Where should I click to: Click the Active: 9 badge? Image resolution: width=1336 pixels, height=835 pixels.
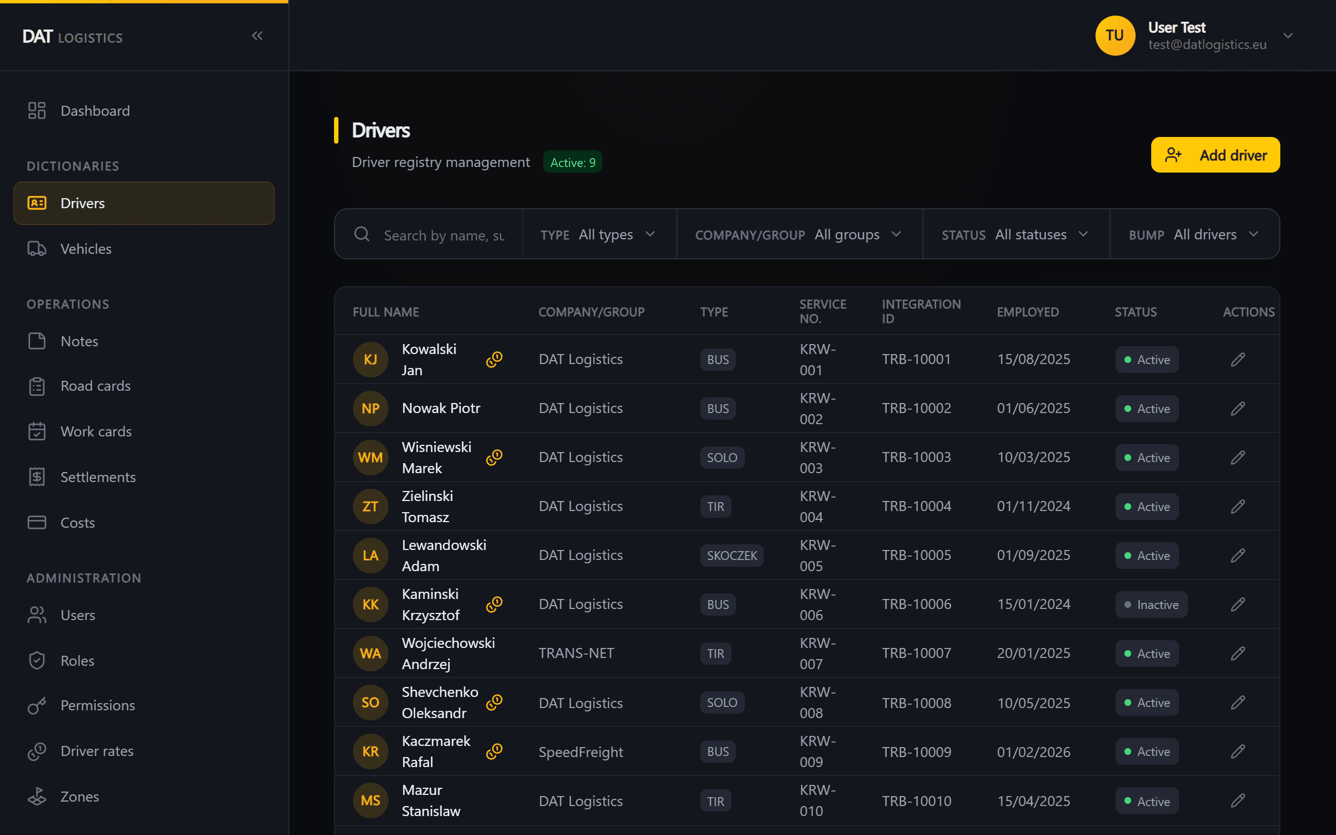[572, 162]
